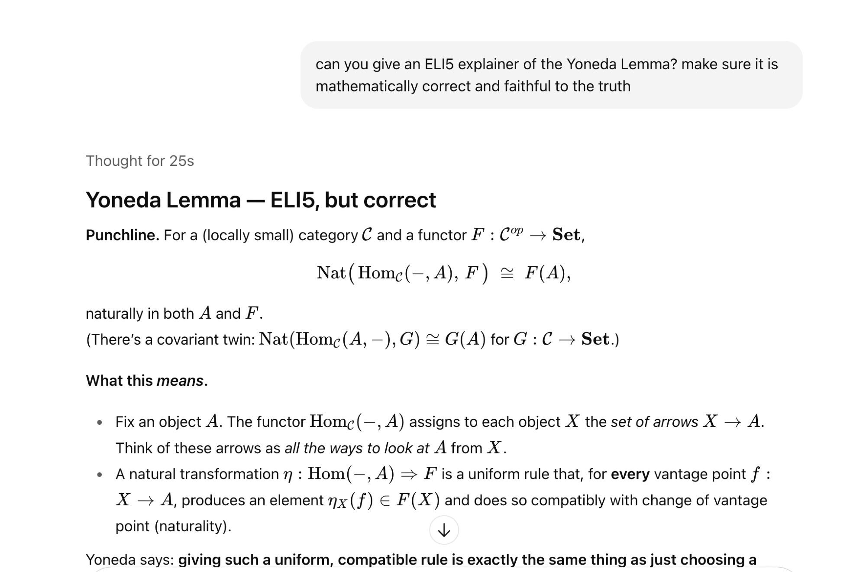Click the bold "Punchline." label
The image size is (866, 572).
(122, 235)
